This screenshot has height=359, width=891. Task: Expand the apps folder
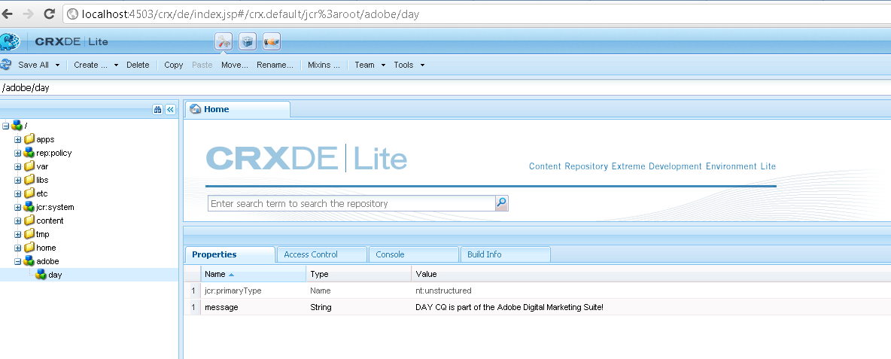[17, 139]
